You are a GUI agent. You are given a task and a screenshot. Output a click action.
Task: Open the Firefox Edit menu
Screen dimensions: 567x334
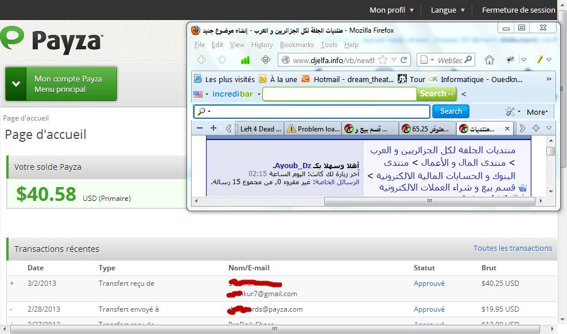pos(218,44)
